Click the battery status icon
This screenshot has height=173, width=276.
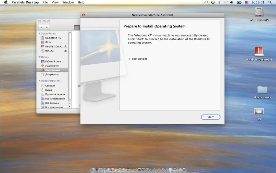click(x=239, y=2)
